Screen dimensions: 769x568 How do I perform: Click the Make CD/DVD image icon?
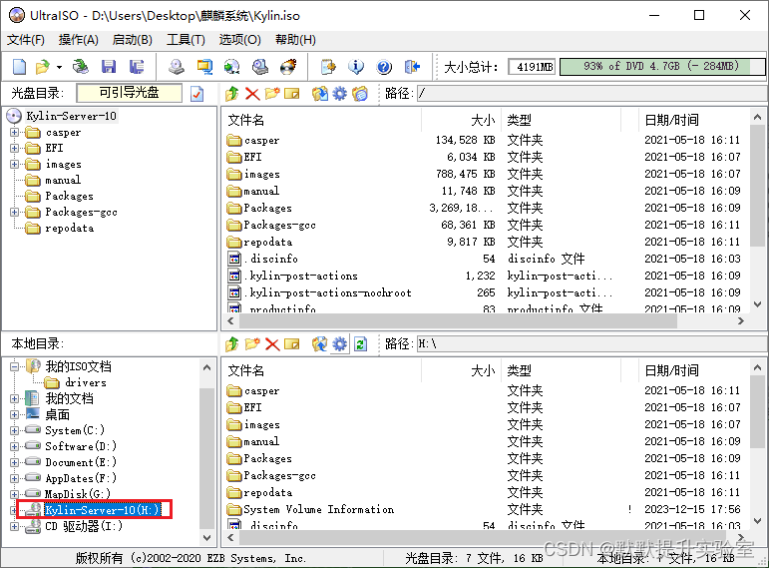(x=177, y=66)
